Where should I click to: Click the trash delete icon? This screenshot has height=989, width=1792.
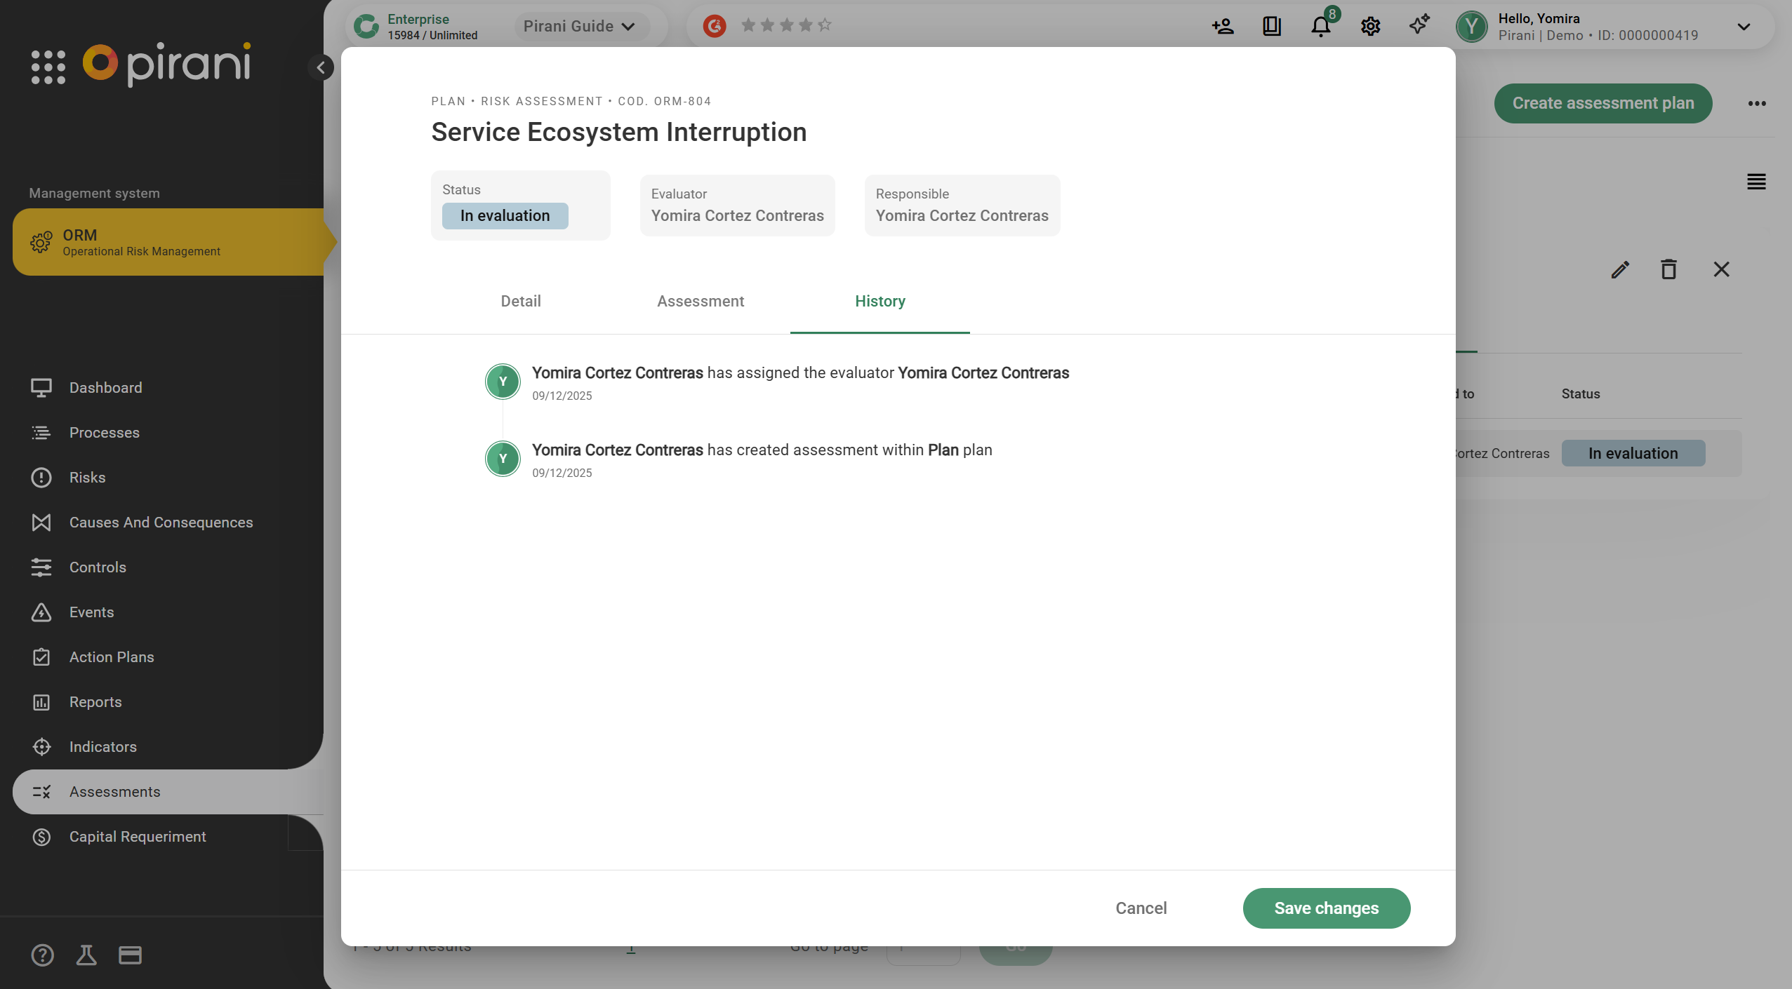tap(1668, 269)
